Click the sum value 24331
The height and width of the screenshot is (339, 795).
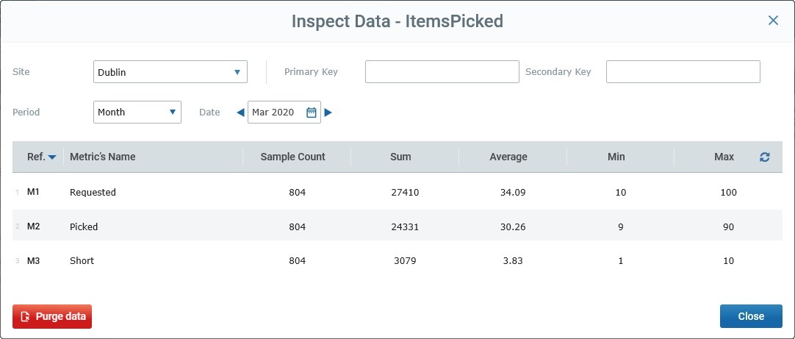(x=405, y=226)
